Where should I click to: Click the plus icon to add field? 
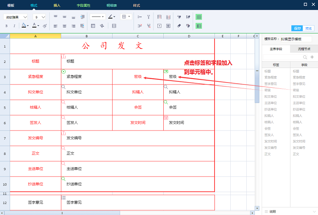click(x=312, y=57)
